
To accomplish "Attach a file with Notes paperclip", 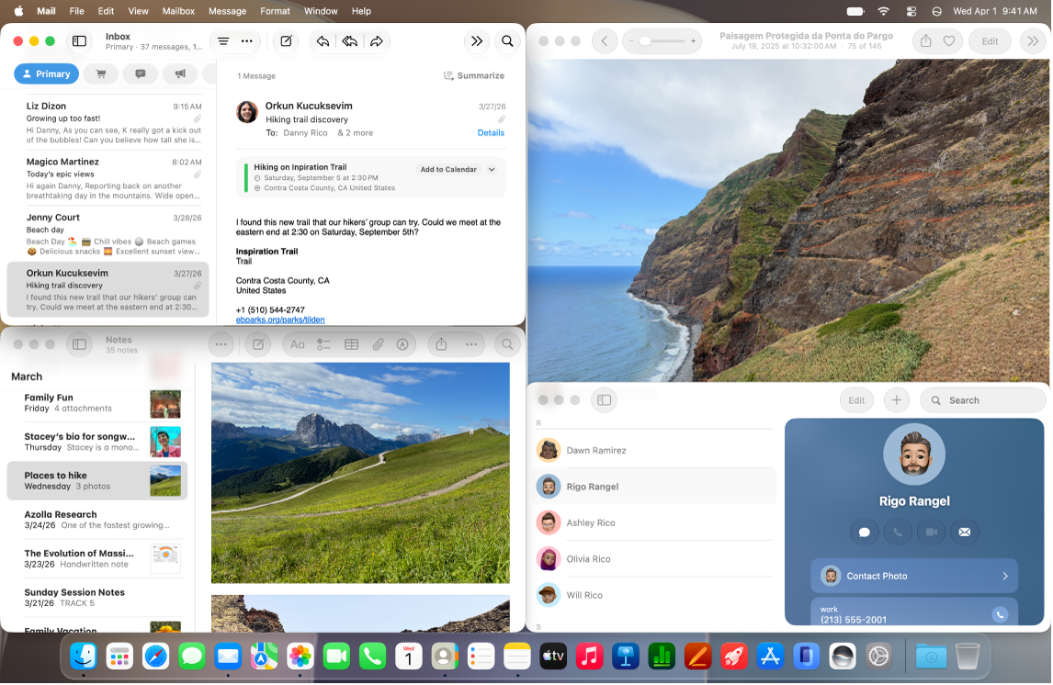I will 378,344.
